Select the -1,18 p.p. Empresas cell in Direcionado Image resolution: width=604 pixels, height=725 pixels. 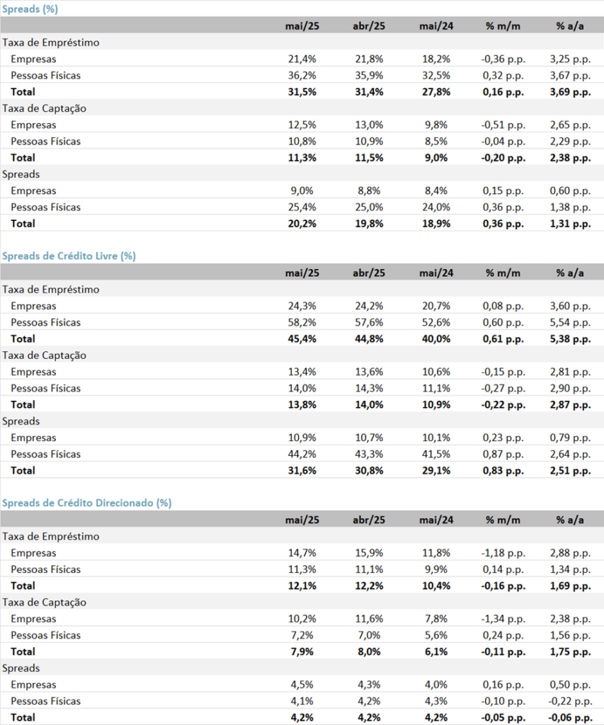pos(503,553)
